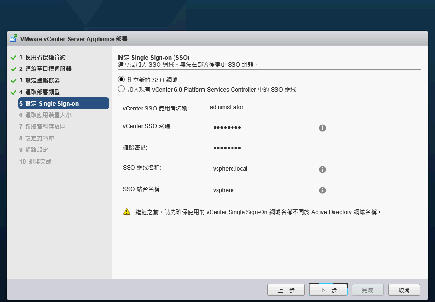Click the green checkmark beside 設定虛擬機器
Image resolution: width=435 pixels, height=302 pixels.
tap(14, 81)
